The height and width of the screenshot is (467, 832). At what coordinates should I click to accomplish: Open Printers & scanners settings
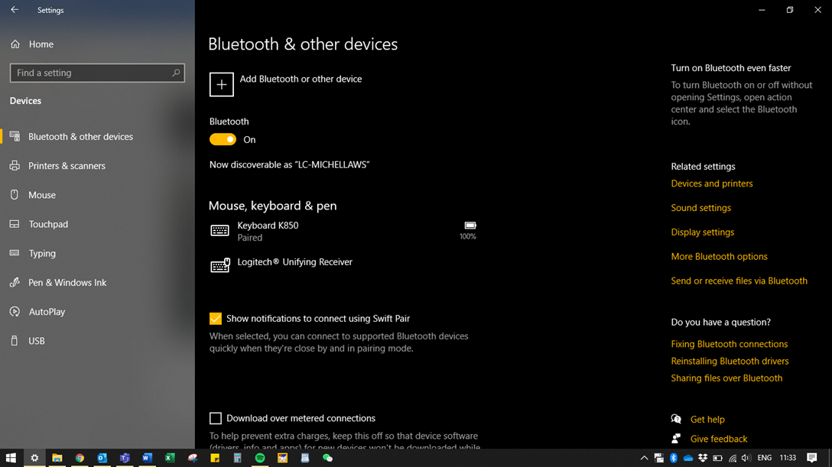coord(67,166)
